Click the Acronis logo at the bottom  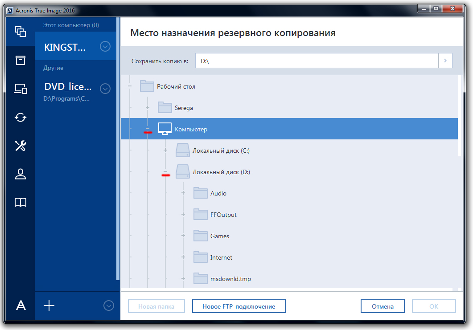[x=20, y=306]
